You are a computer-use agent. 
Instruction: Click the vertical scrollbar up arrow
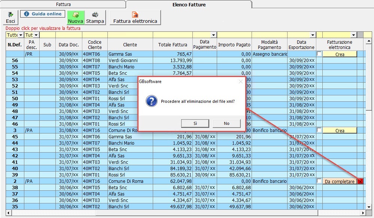[x=369, y=41]
